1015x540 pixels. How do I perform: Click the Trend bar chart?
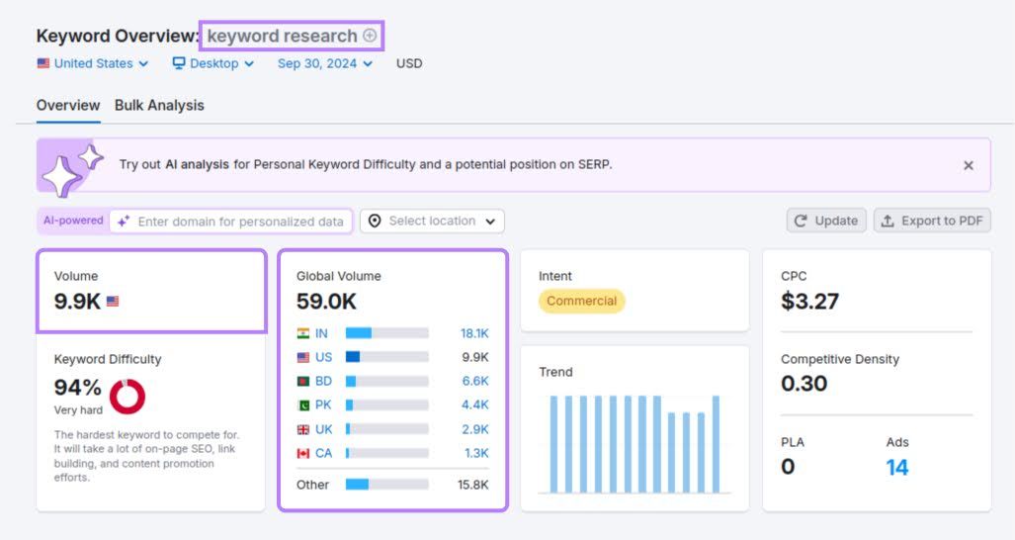coord(634,444)
